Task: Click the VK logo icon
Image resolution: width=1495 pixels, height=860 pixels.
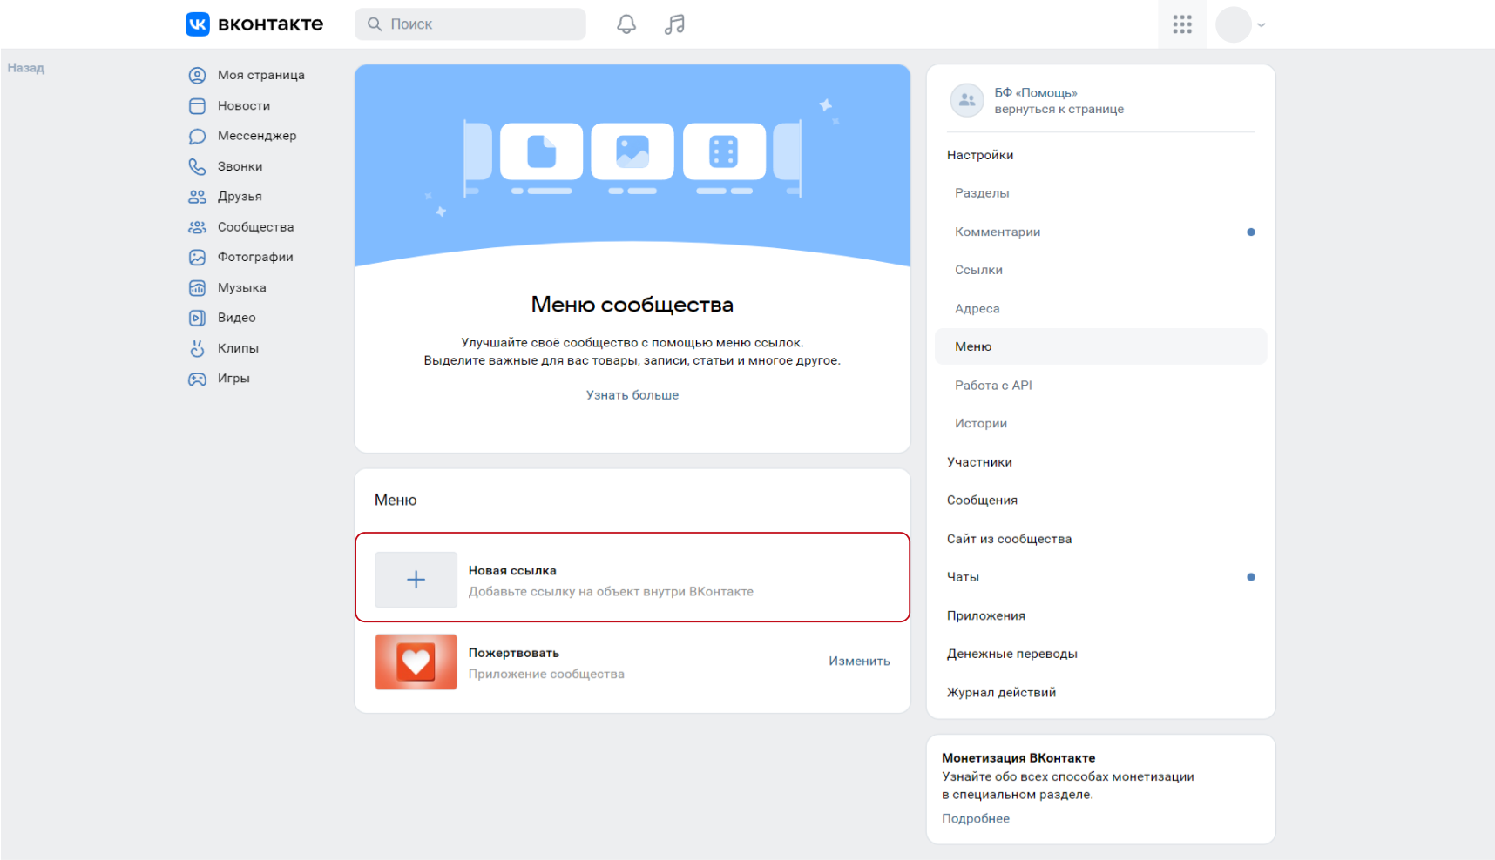Action: click(198, 24)
